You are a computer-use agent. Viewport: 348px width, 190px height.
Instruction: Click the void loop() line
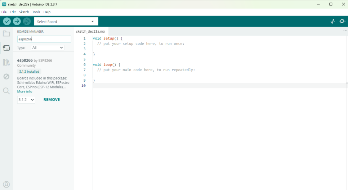click(x=107, y=64)
